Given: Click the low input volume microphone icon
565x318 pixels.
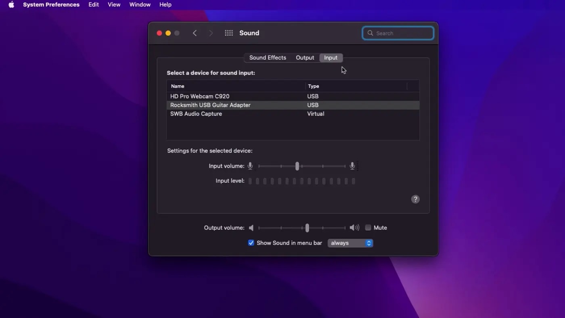Looking at the screenshot, I should click(250, 166).
